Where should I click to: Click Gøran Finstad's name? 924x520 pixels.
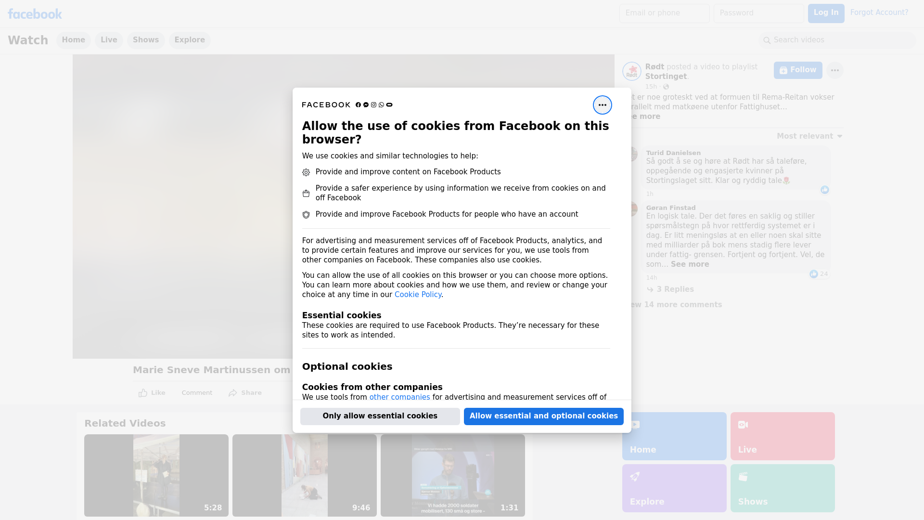[x=671, y=208]
